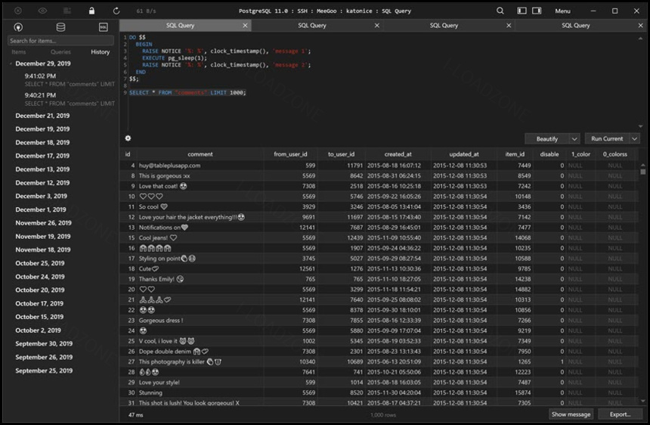Viewport: 650px width, 425px height.
Task: Select the huy@tableplusapp.com comment cell
Action: click(x=200, y=166)
